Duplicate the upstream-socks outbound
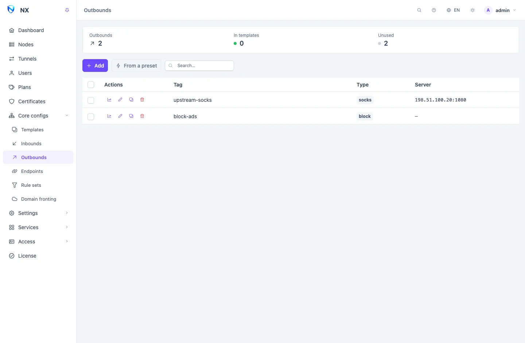The height and width of the screenshot is (343, 525). (131, 100)
